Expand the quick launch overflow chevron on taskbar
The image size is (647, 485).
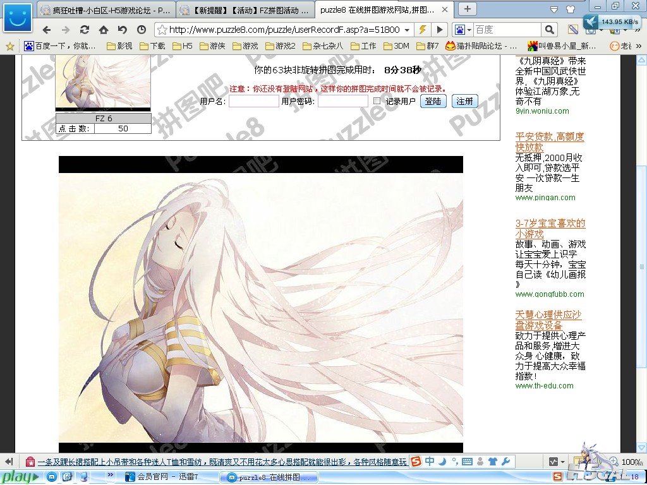(110, 475)
